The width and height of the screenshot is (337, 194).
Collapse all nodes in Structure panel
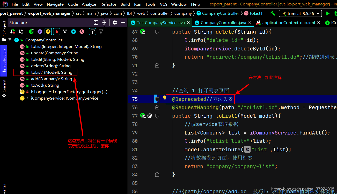point(104,23)
